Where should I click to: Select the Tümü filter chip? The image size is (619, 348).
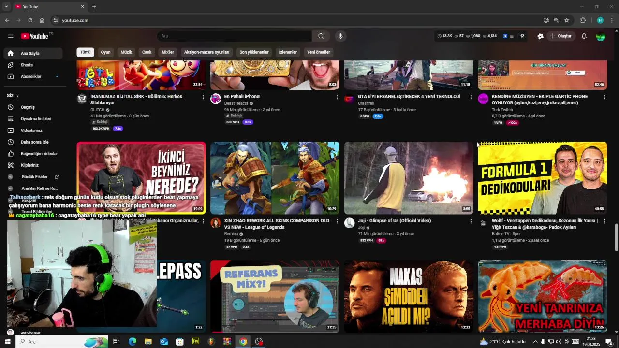tap(86, 52)
